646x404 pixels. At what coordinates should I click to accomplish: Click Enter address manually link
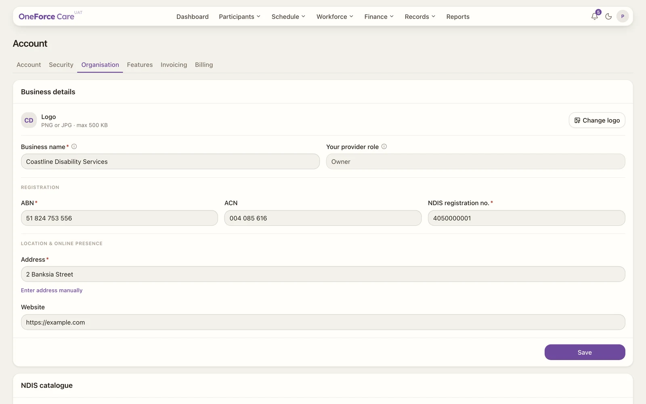tap(52, 290)
